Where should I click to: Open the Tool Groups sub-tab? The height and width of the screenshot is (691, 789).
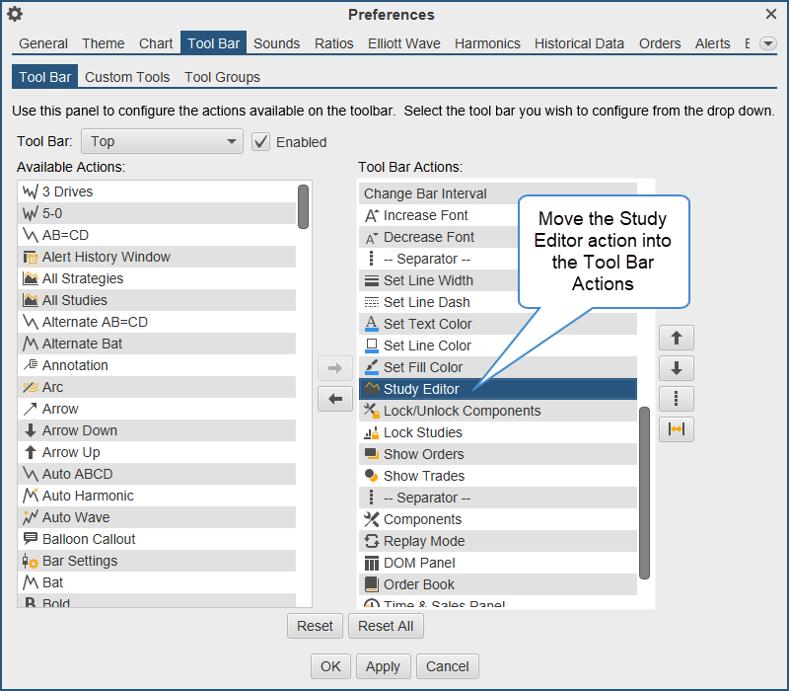pos(222,77)
